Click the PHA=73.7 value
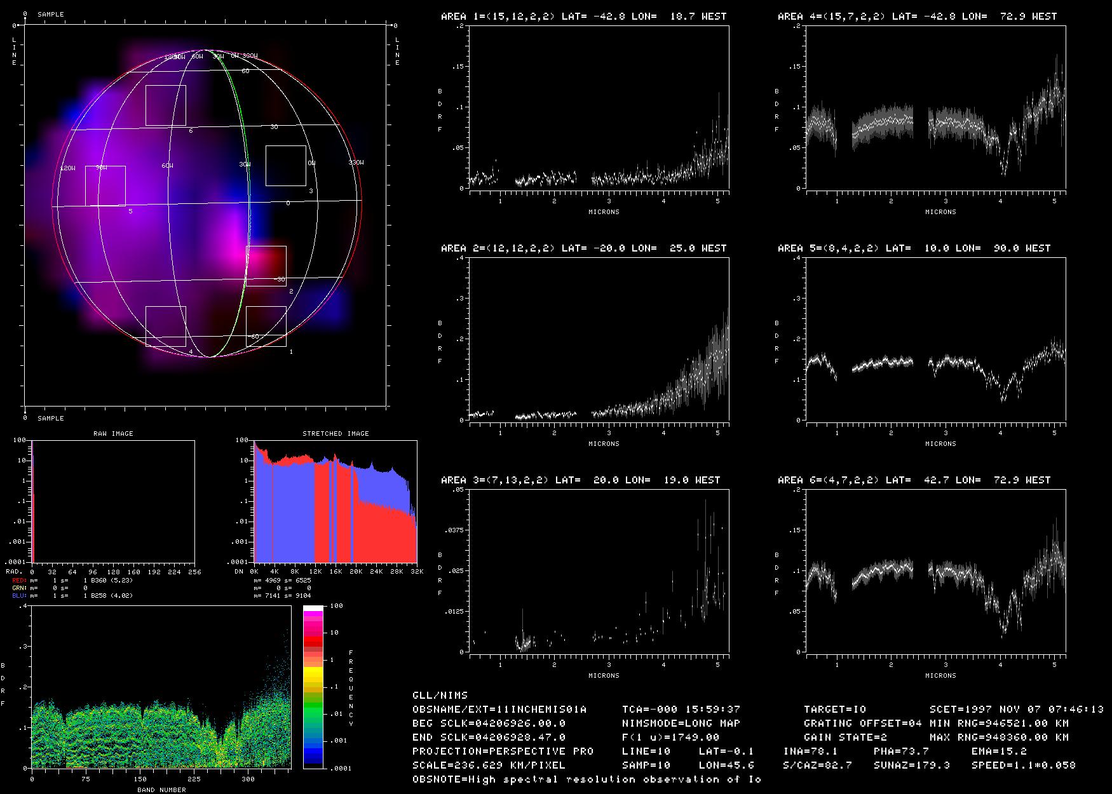 [x=902, y=751]
